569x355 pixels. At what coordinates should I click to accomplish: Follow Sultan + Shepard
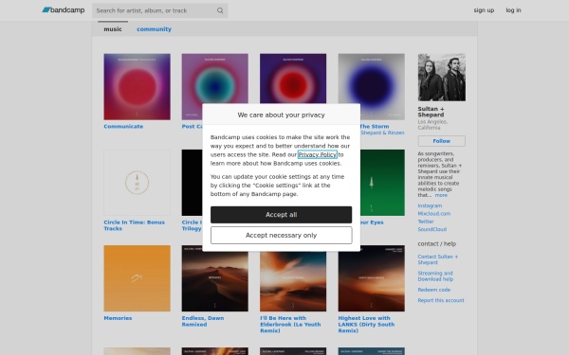pos(442,141)
